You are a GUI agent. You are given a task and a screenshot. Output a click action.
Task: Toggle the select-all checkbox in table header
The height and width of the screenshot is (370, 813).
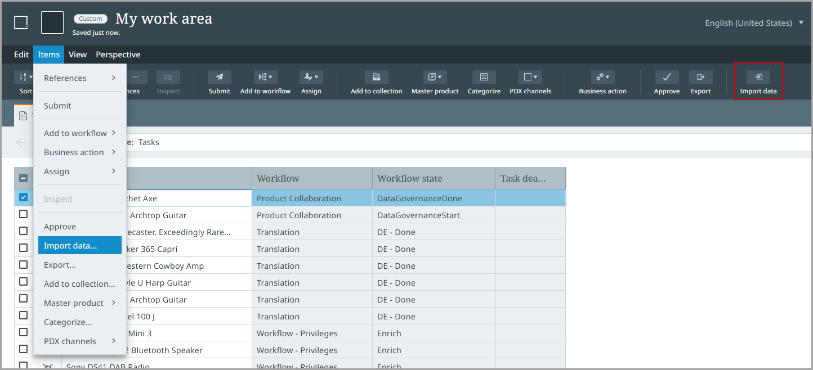23,178
